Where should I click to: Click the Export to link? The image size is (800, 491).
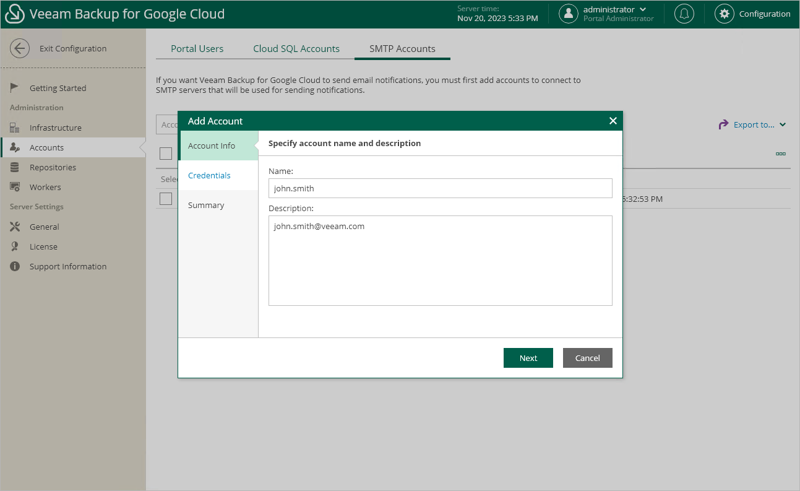pyautogui.click(x=754, y=124)
